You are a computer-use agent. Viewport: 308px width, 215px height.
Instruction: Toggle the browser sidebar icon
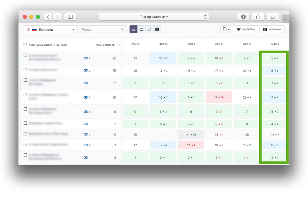(x=70, y=17)
